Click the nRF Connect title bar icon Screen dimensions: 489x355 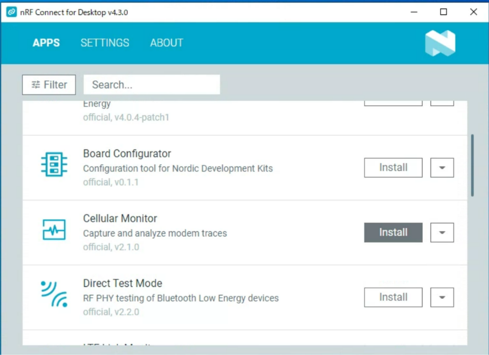(x=12, y=12)
